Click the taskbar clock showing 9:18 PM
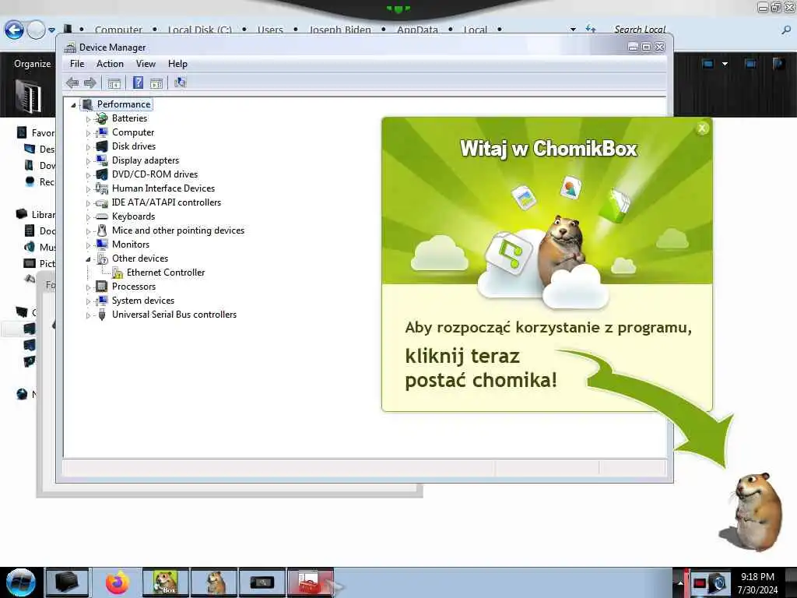The height and width of the screenshot is (598, 797). [757, 583]
